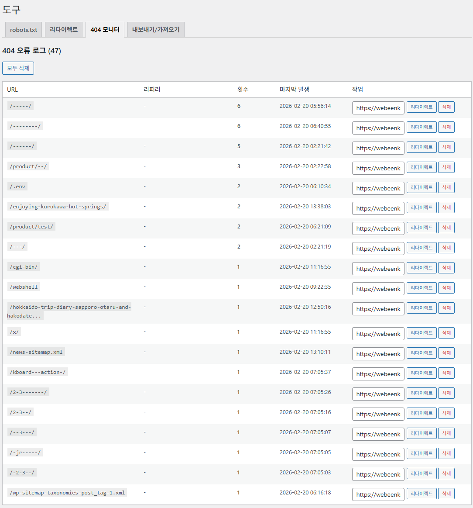Click redirect input for /product/--/ row
The width and height of the screenshot is (473, 508).
[x=378, y=168]
